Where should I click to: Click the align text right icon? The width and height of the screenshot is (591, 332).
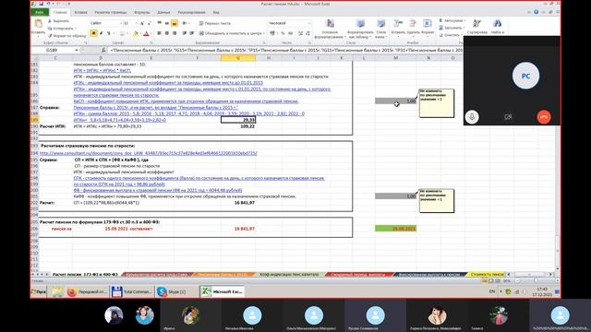tap(175, 33)
